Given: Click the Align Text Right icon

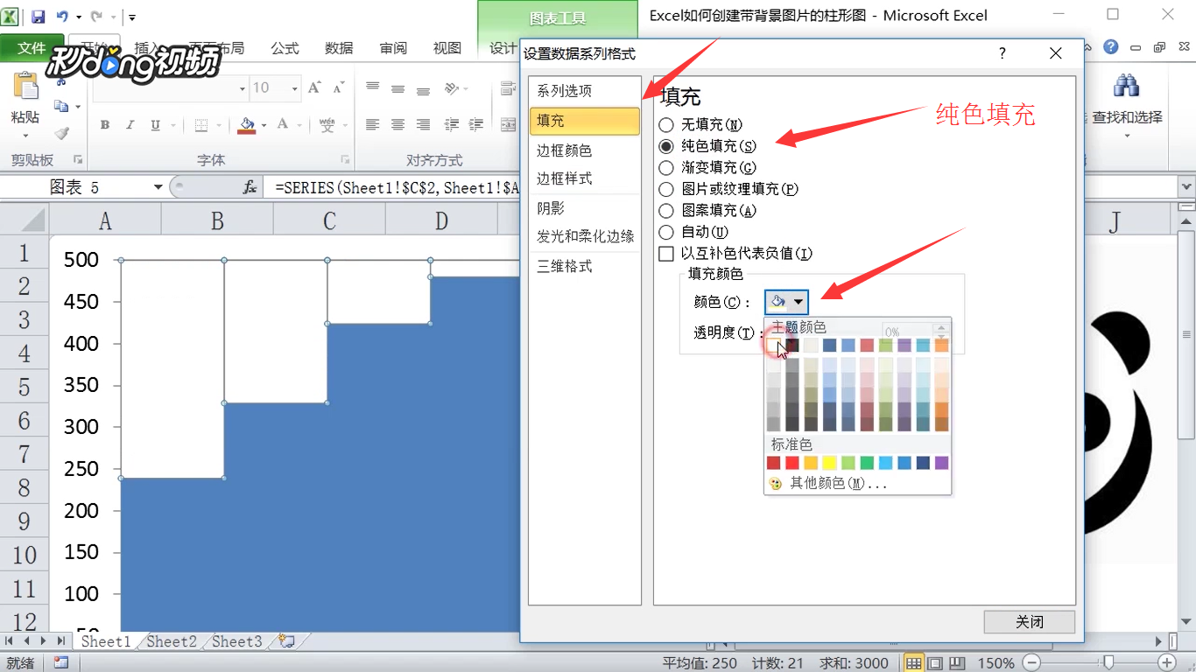Looking at the screenshot, I should [423, 125].
